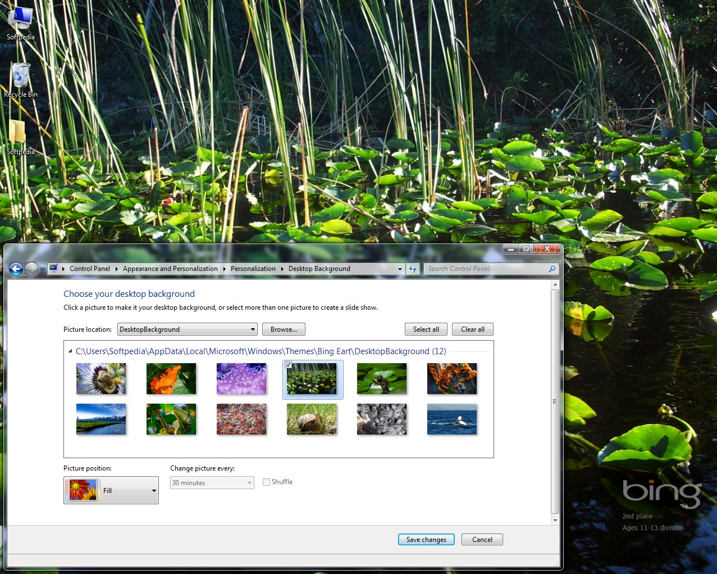Collapse the DesktopBackground (12) folder group

pos(70,351)
